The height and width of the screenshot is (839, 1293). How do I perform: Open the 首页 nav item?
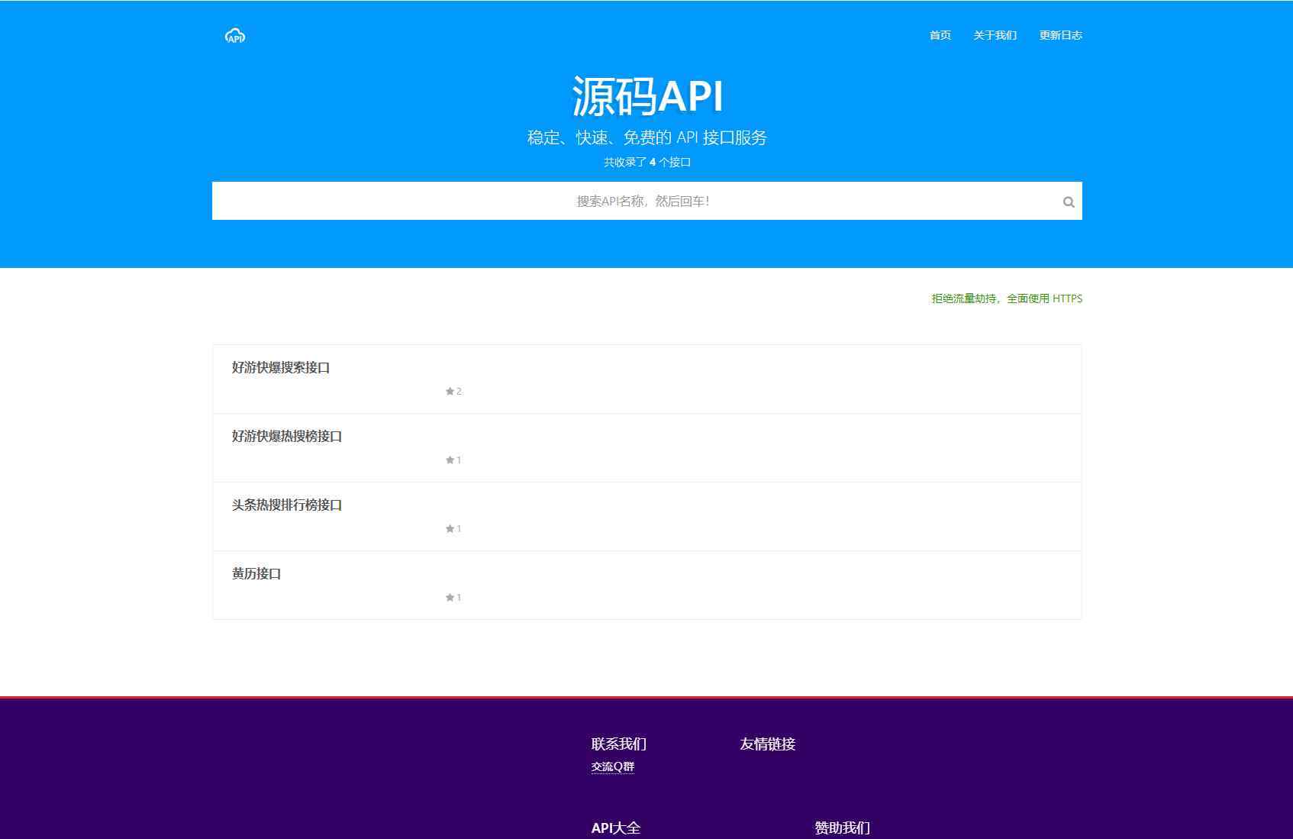pos(940,35)
